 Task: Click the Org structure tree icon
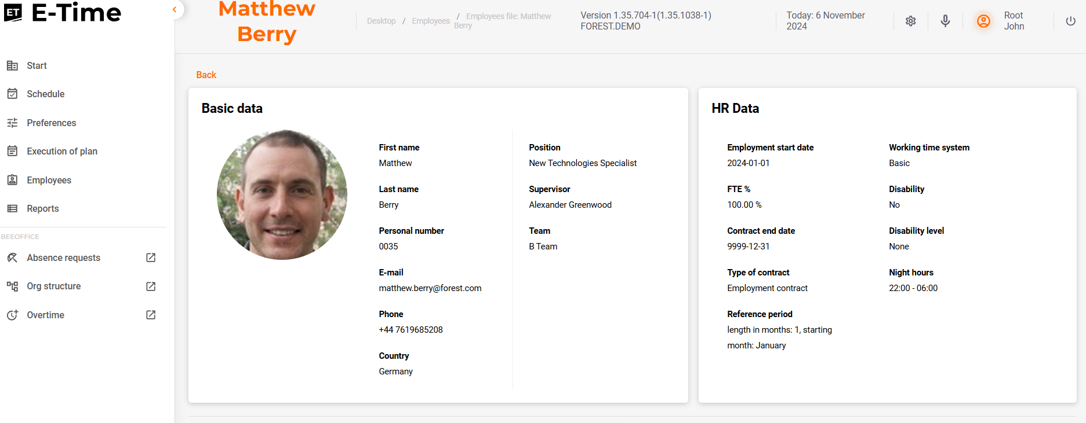(12, 286)
